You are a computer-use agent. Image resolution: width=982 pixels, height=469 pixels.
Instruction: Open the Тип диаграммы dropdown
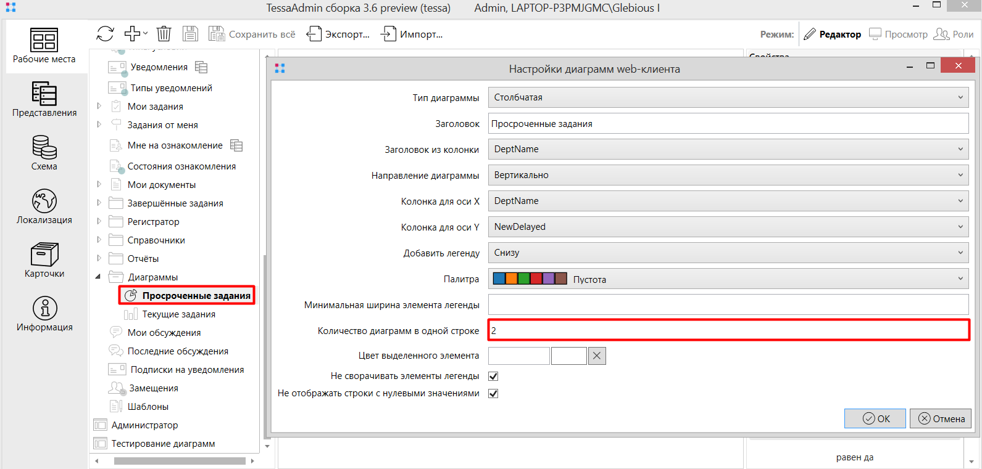[x=728, y=97]
